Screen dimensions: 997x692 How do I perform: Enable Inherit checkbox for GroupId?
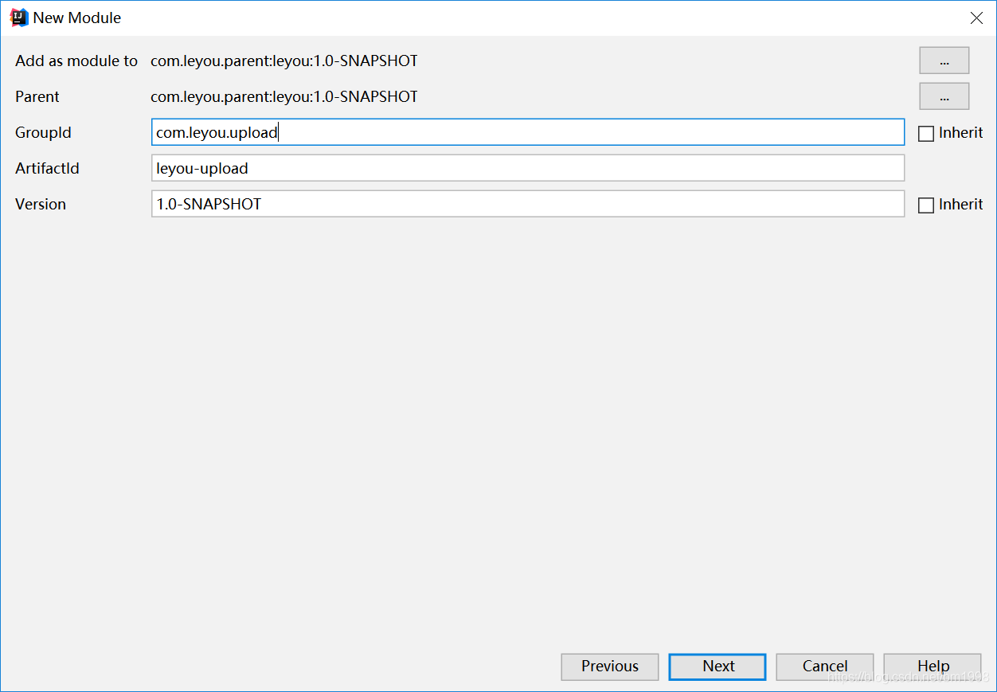coord(926,134)
